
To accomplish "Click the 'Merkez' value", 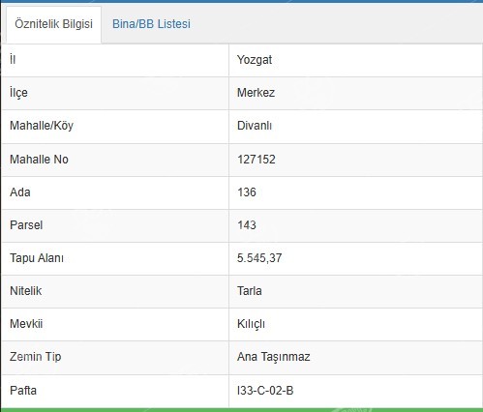I will (x=256, y=93).
